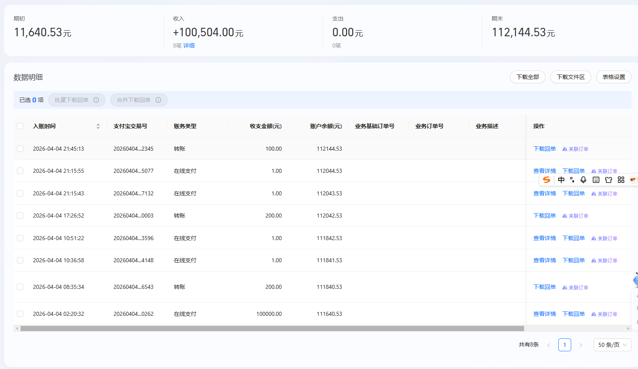Open the IME soft keyboard icon
Image resolution: width=638 pixels, height=369 pixels.
pos(596,180)
